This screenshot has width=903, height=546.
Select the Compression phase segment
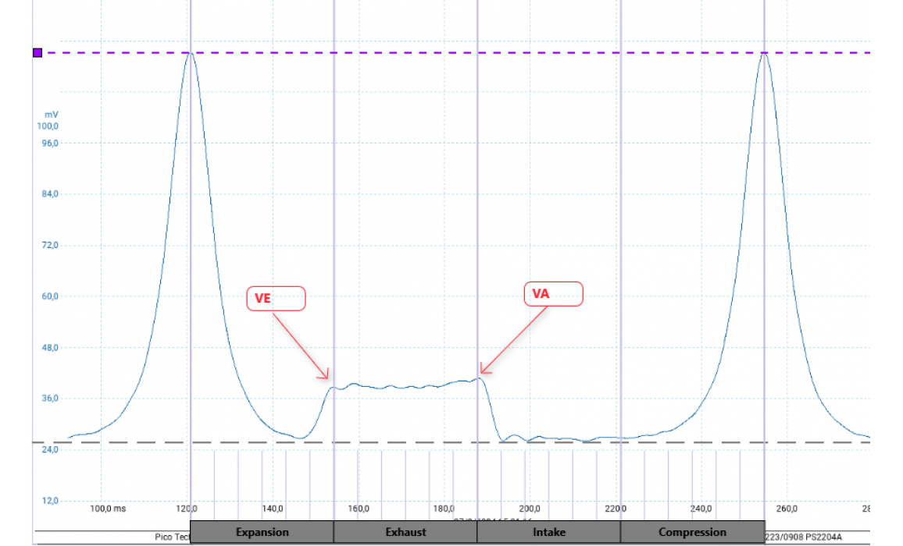click(692, 532)
